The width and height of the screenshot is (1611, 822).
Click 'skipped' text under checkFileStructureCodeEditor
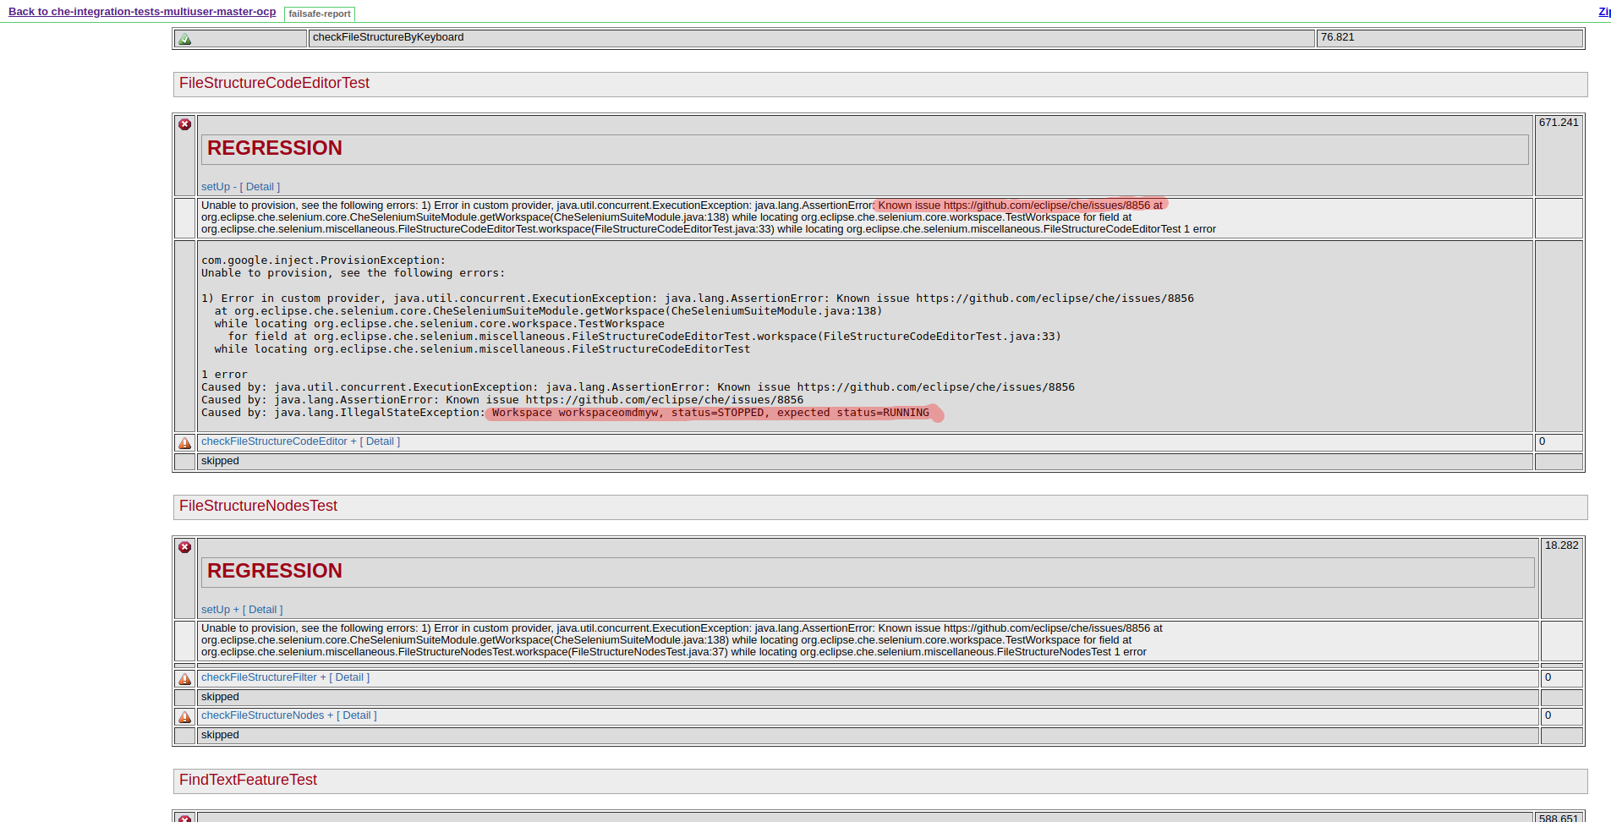pos(220,461)
